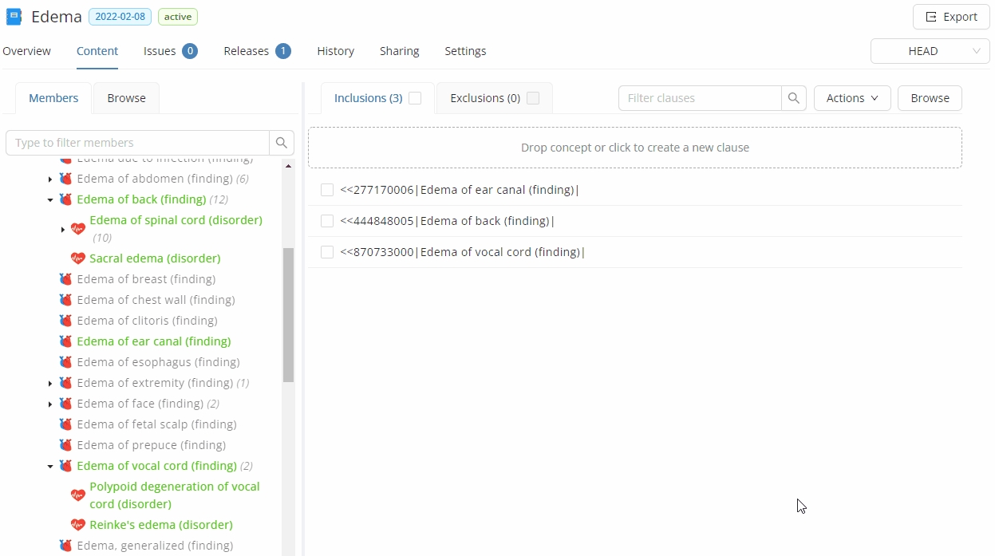Expand the Edema of extremity node
Image resolution: width=995 pixels, height=556 pixels.
(x=50, y=384)
